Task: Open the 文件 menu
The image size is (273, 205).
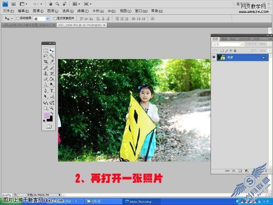Action: click(8, 11)
